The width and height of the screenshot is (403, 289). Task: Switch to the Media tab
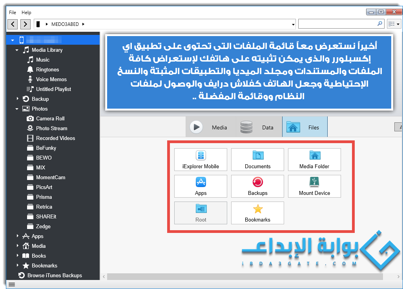tap(210, 127)
